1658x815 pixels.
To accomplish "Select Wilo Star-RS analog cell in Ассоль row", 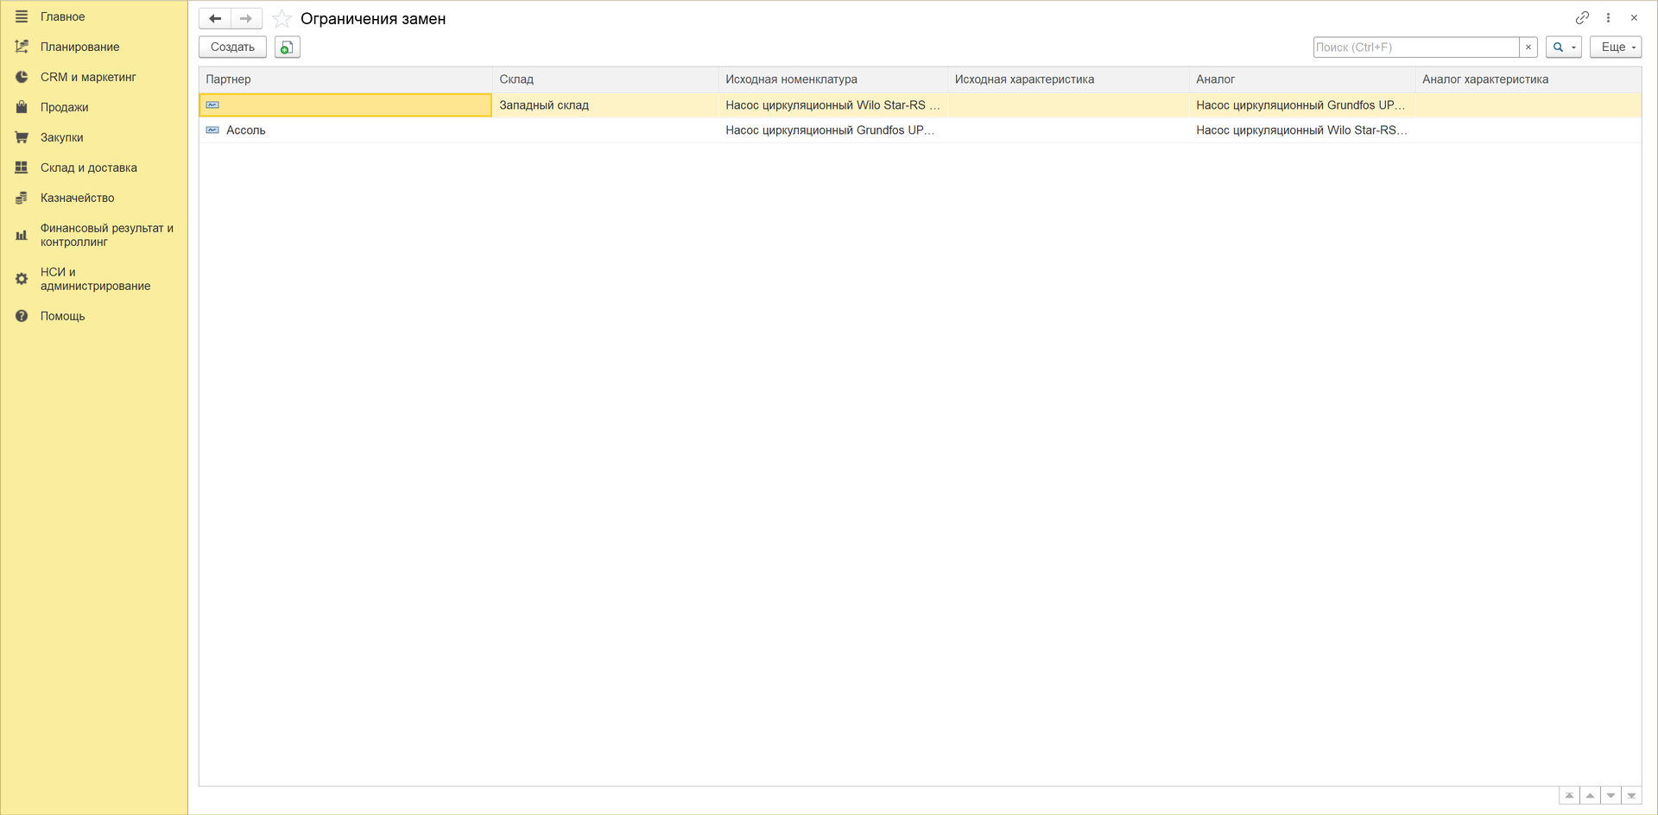I will pos(1302,130).
